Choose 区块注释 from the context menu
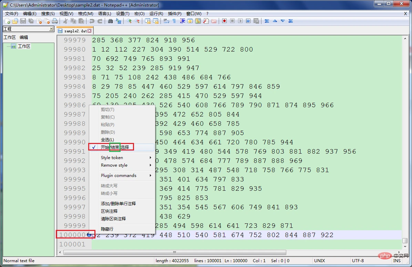Image resolution: width=412 pixels, height=267 pixels. point(122,211)
